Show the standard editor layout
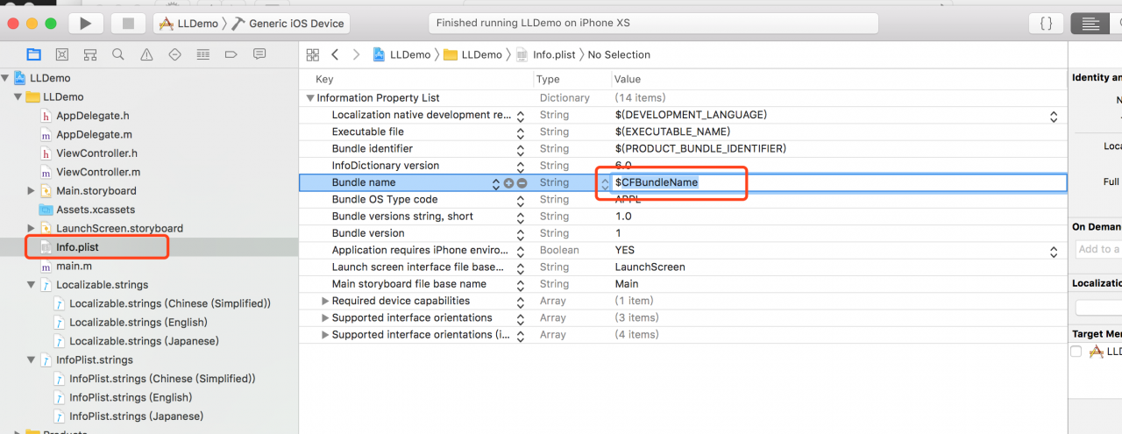This screenshot has height=434, width=1122. (x=1090, y=24)
